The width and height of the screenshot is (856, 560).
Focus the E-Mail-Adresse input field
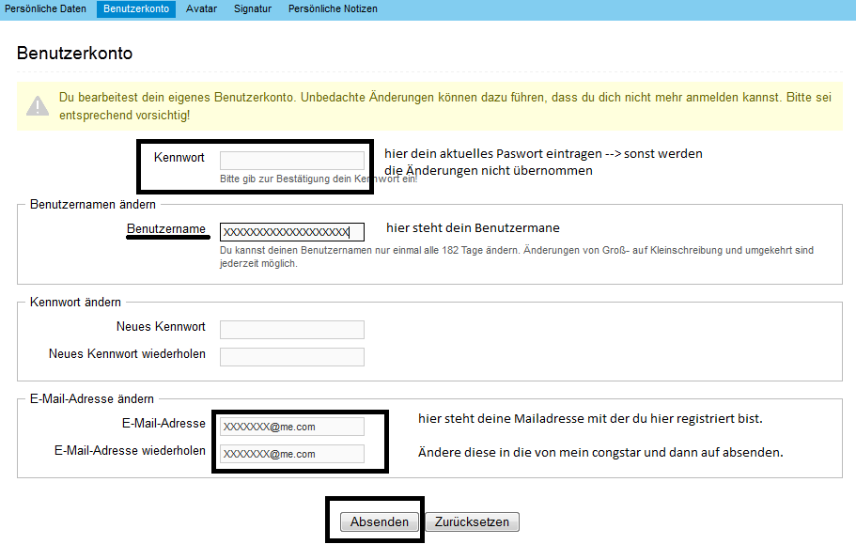click(x=291, y=427)
